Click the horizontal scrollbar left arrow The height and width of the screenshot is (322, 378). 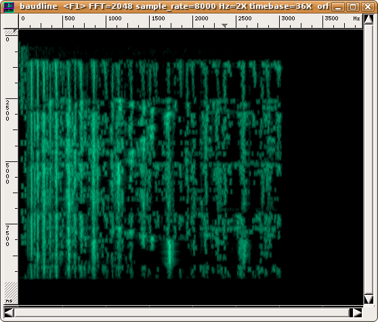tap(9, 313)
